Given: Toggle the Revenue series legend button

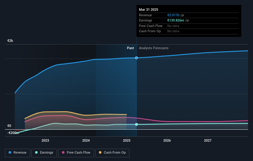Looking at the screenshot, I should (18, 153).
